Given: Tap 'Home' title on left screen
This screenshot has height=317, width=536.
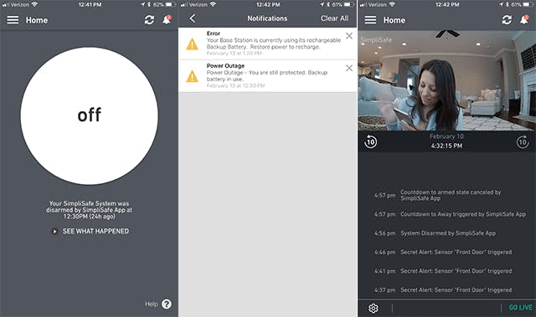Looking at the screenshot, I should [37, 20].
